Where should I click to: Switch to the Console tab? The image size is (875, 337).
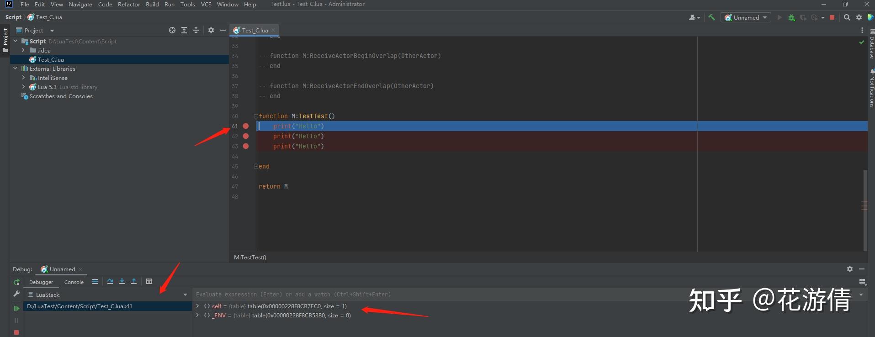pyautogui.click(x=74, y=282)
